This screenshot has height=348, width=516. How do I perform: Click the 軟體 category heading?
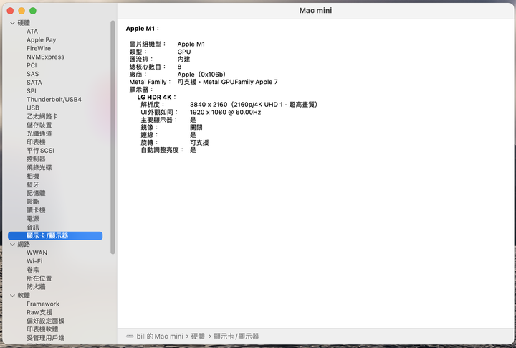coord(24,296)
